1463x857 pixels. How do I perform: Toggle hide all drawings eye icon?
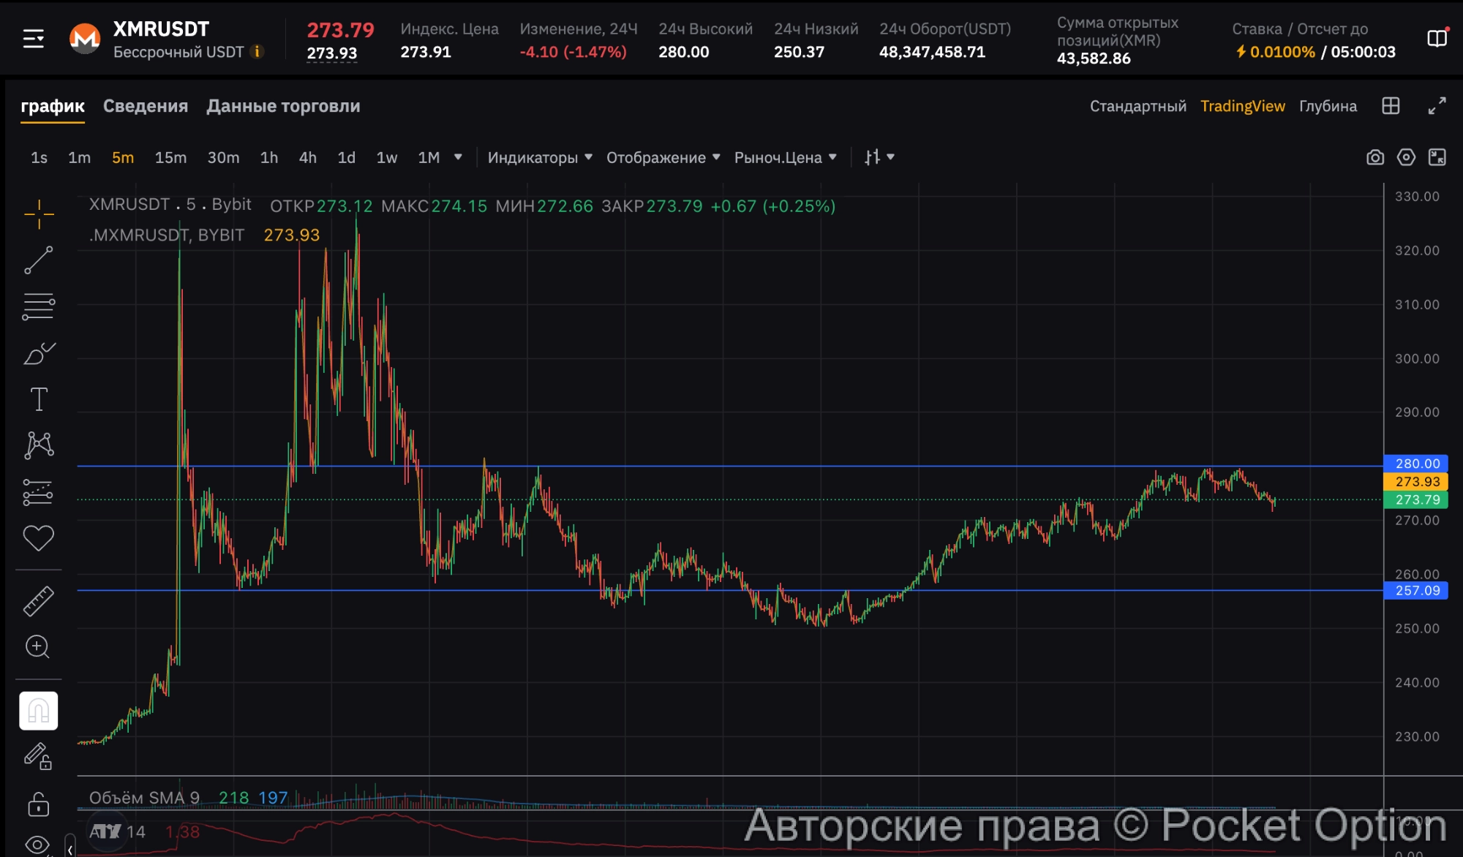point(37,845)
